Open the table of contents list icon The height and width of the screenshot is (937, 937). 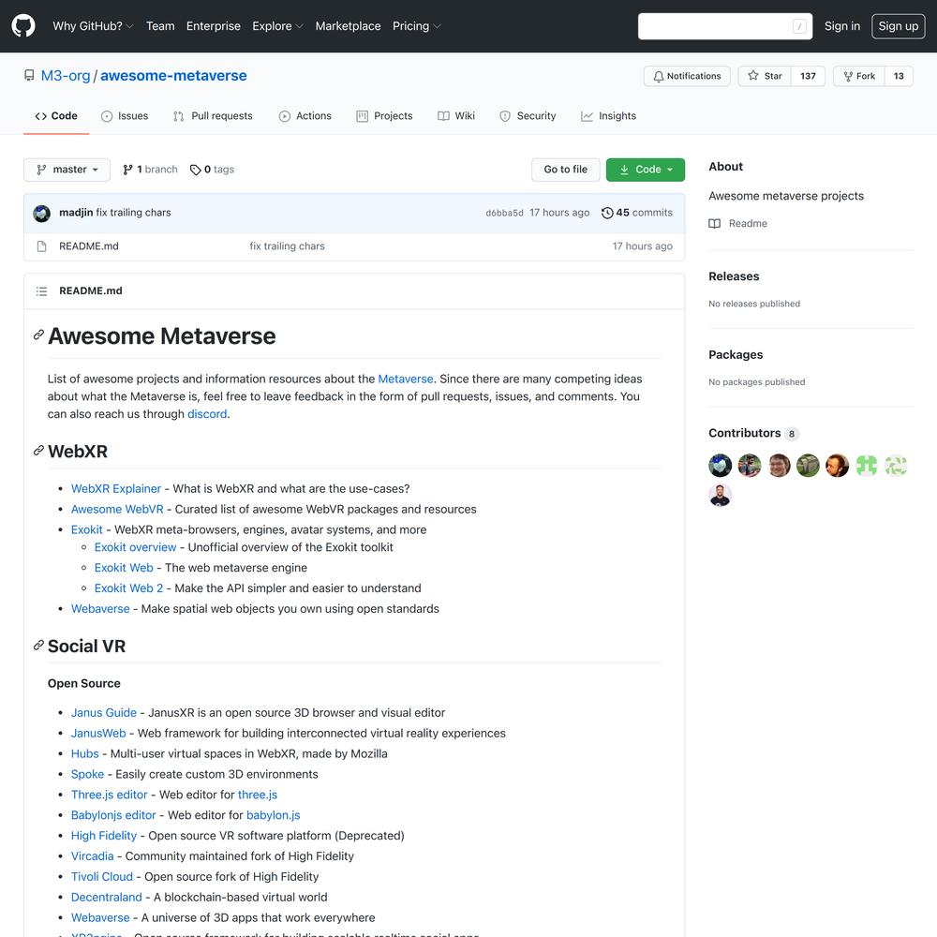pyautogui.click(x=42, y=291)
